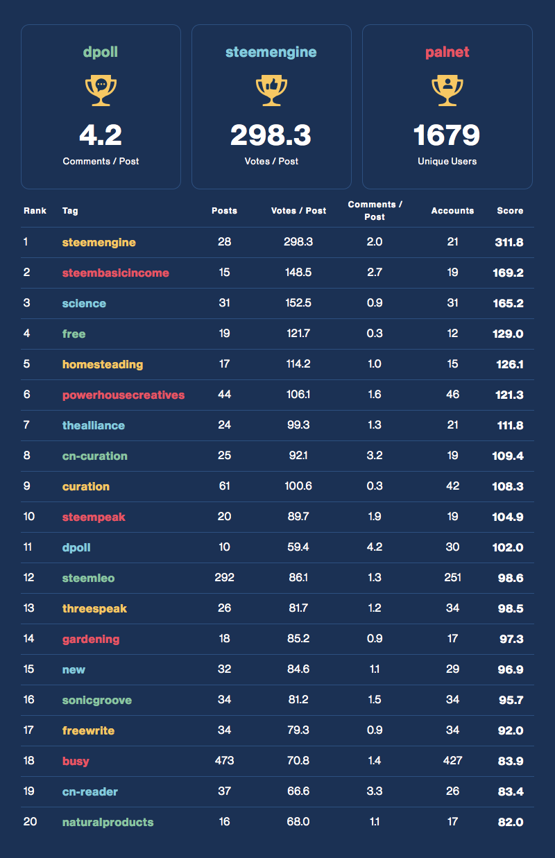Screen dimensions: 555x858
Task: Open the busy tag
Action: 76,761
